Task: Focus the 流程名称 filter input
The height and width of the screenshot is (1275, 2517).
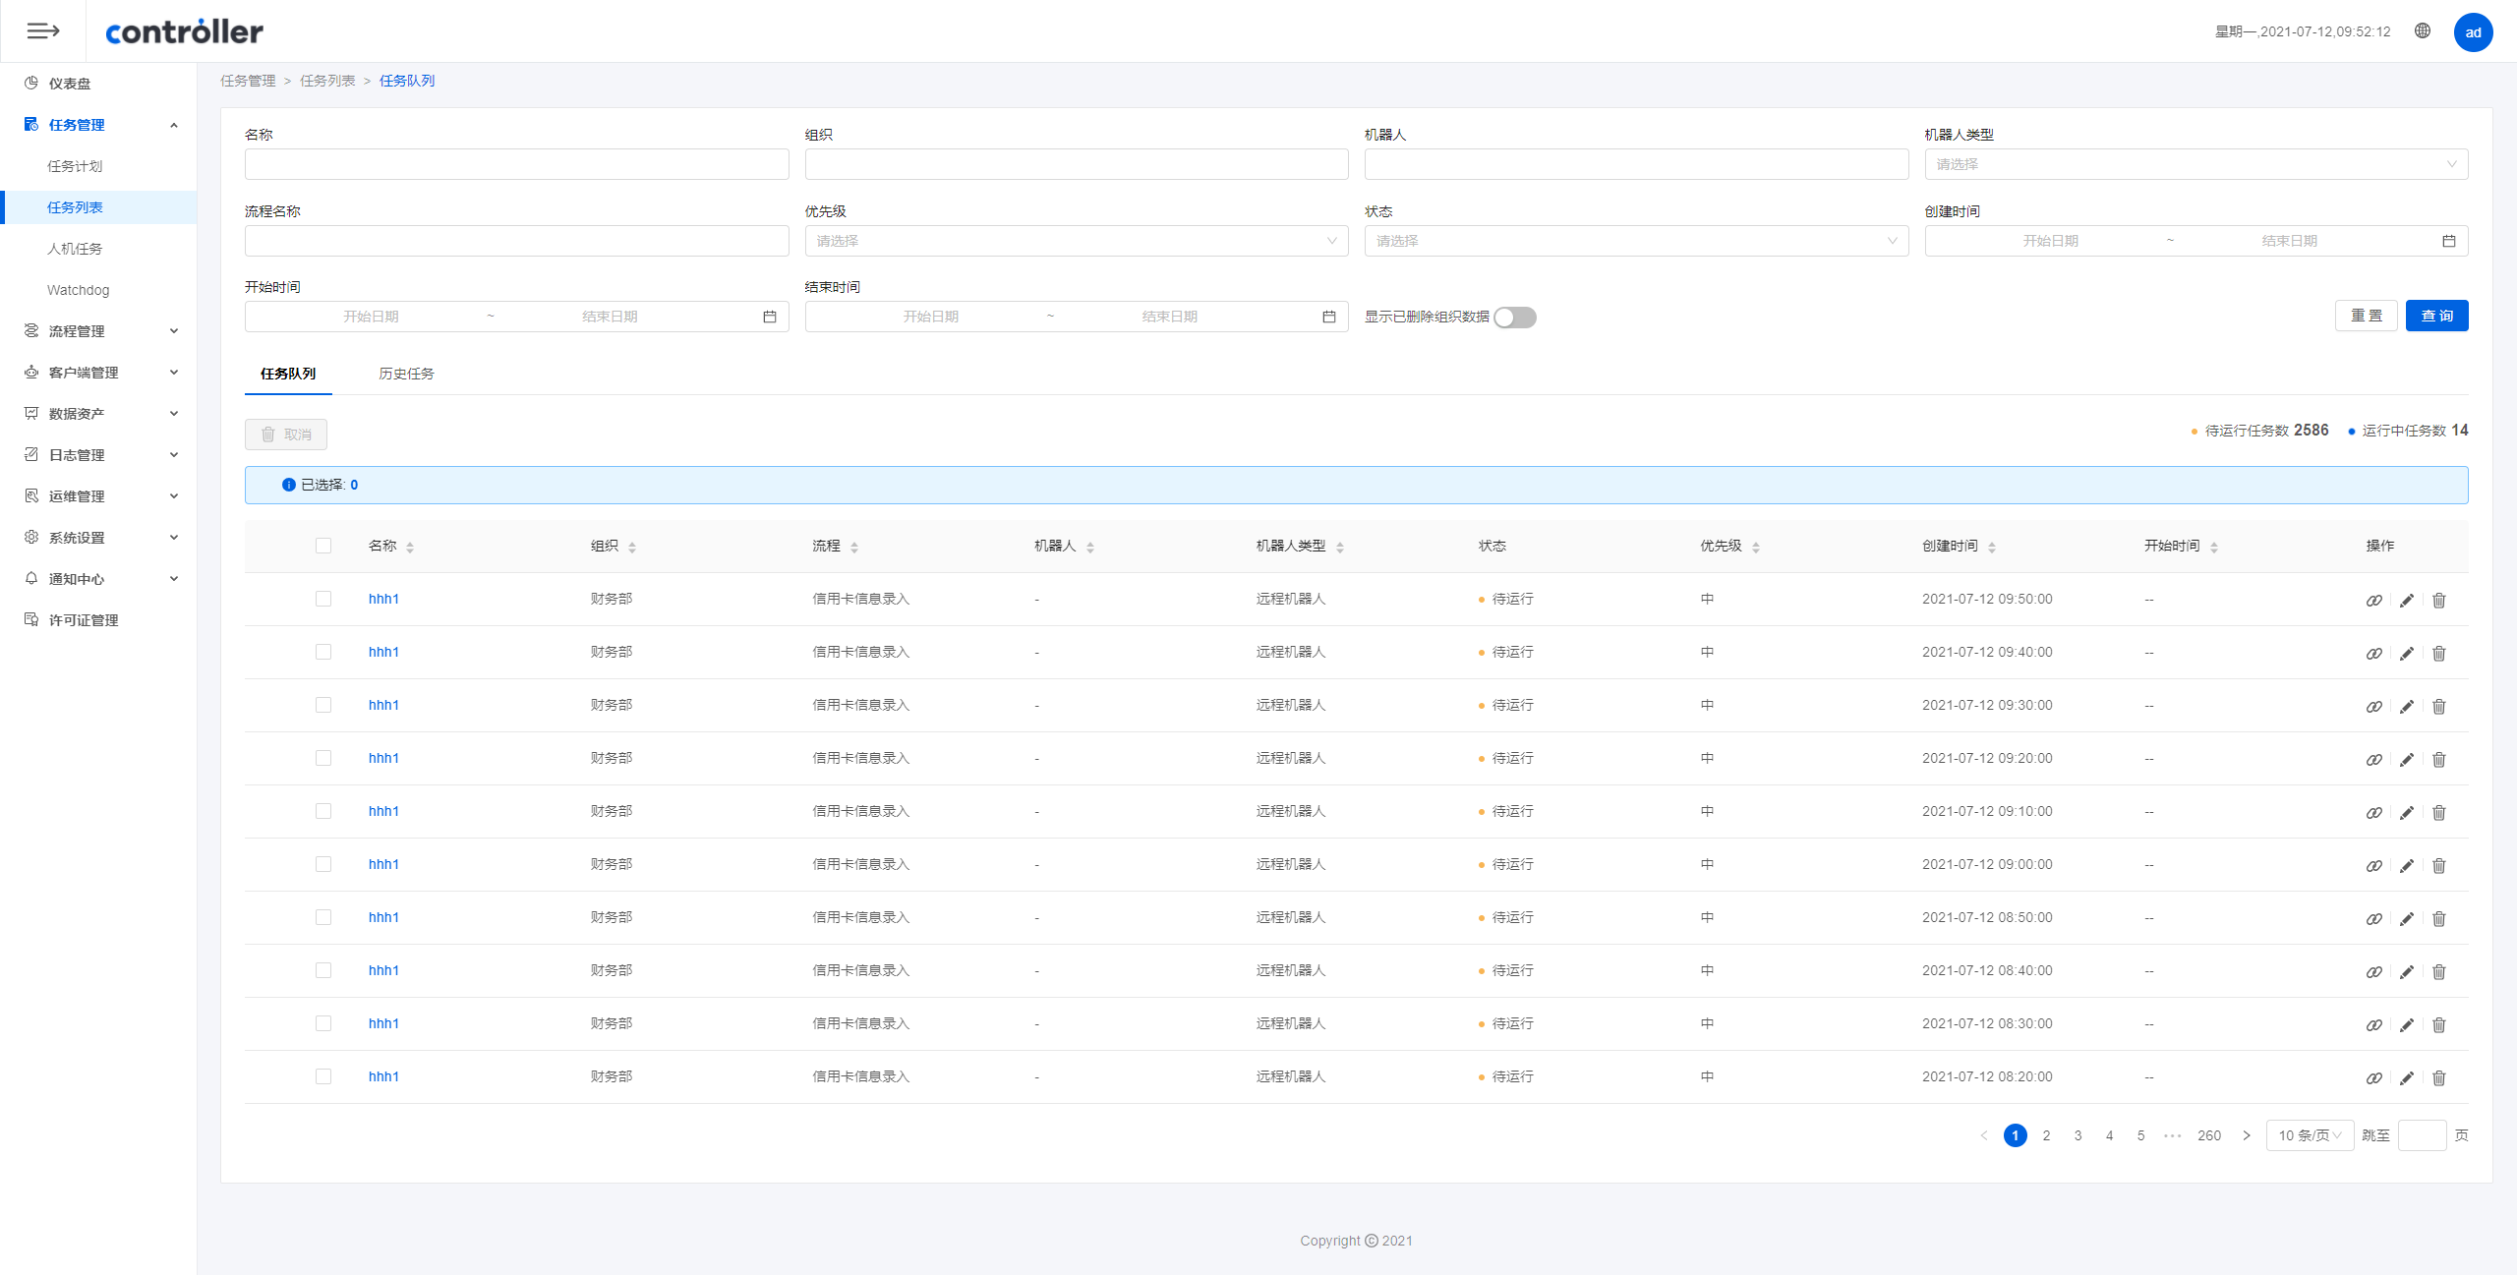Action: (516, 241)
